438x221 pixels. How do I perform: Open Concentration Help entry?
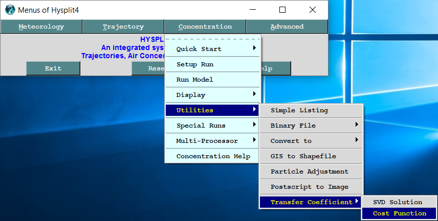coord(213,156)
